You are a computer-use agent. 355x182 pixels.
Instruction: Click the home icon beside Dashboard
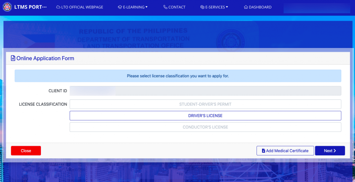coord(246,7)
